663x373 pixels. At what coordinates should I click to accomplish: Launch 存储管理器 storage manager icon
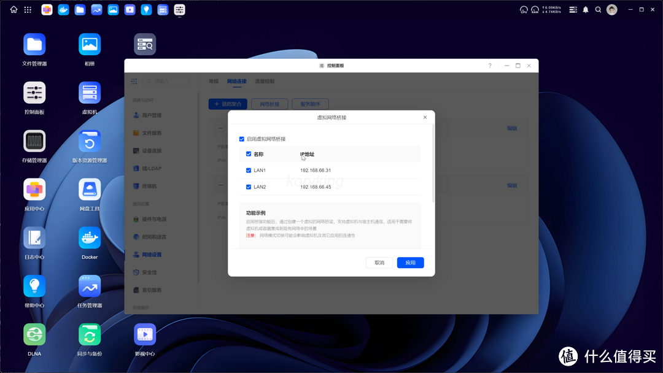34,141
